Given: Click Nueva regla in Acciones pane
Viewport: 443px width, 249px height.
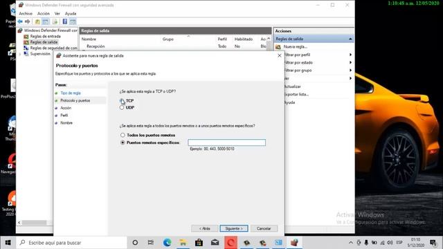Looking at the screenshot, I should (296, 47).
